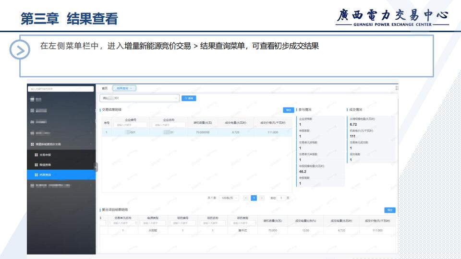
Task: Open the 100条/页 page size dropdown
Action: point(229,198)
